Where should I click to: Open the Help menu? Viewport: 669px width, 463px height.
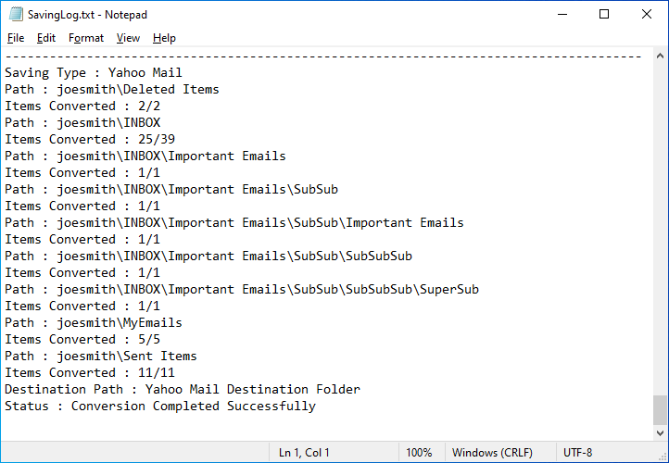[164, 38]
